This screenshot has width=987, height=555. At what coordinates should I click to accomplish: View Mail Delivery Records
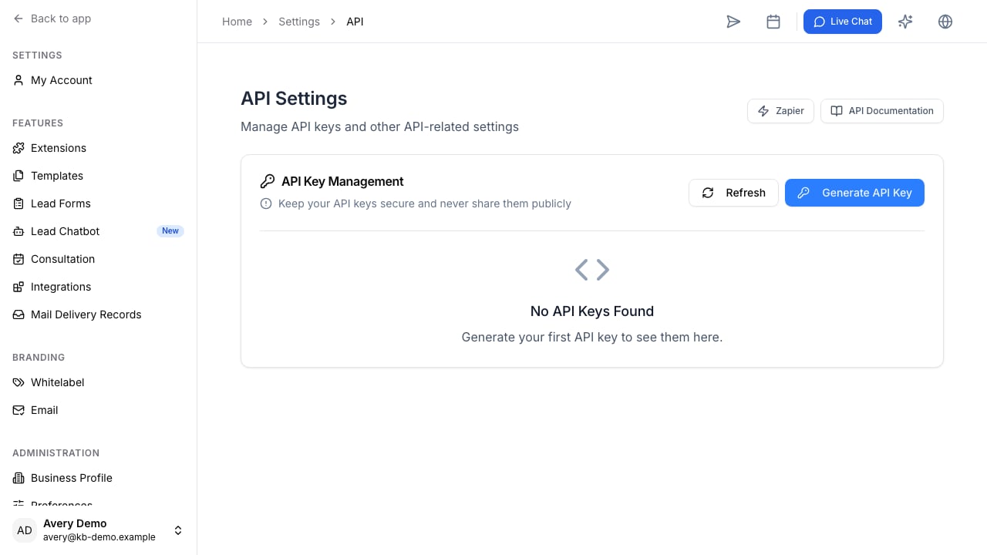(x=99, y=314)
